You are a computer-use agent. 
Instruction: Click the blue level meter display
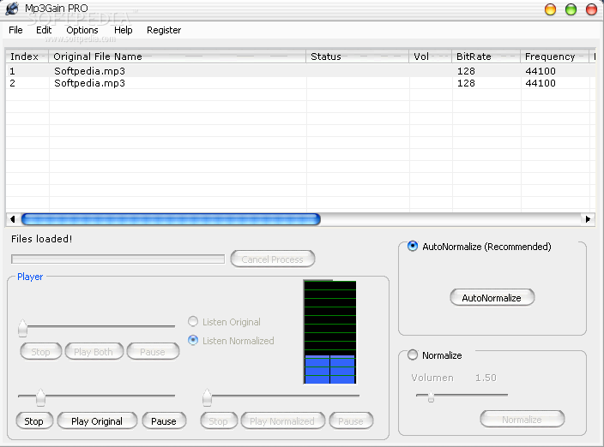[x=329, y=331]
